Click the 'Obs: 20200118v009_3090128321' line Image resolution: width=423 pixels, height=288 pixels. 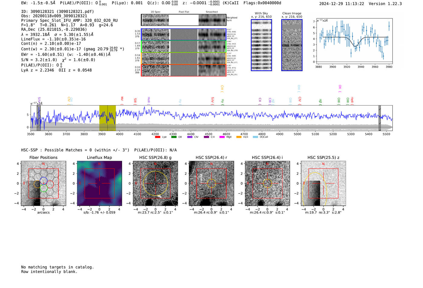click(54, 16)
